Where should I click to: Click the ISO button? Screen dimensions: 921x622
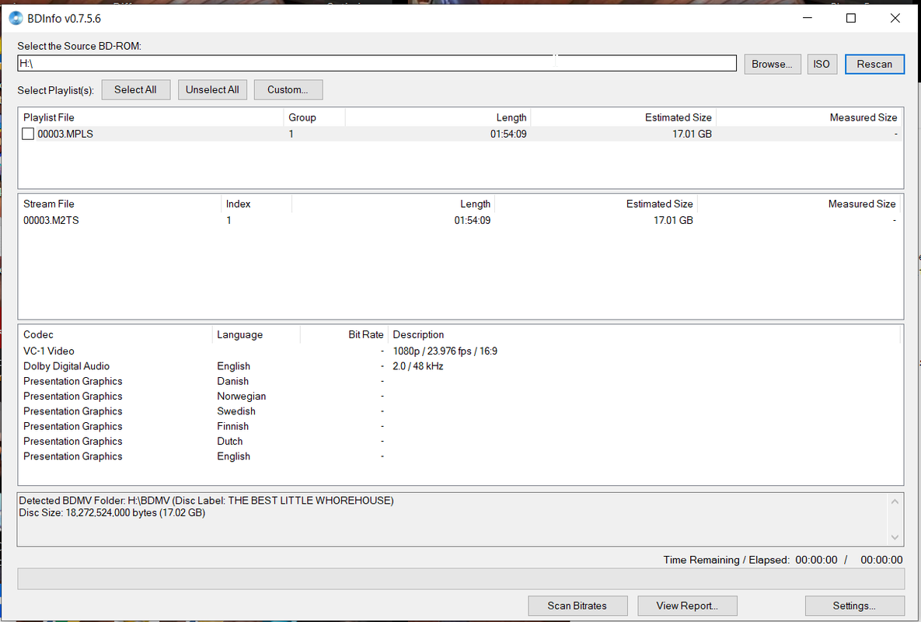point(822,64)
